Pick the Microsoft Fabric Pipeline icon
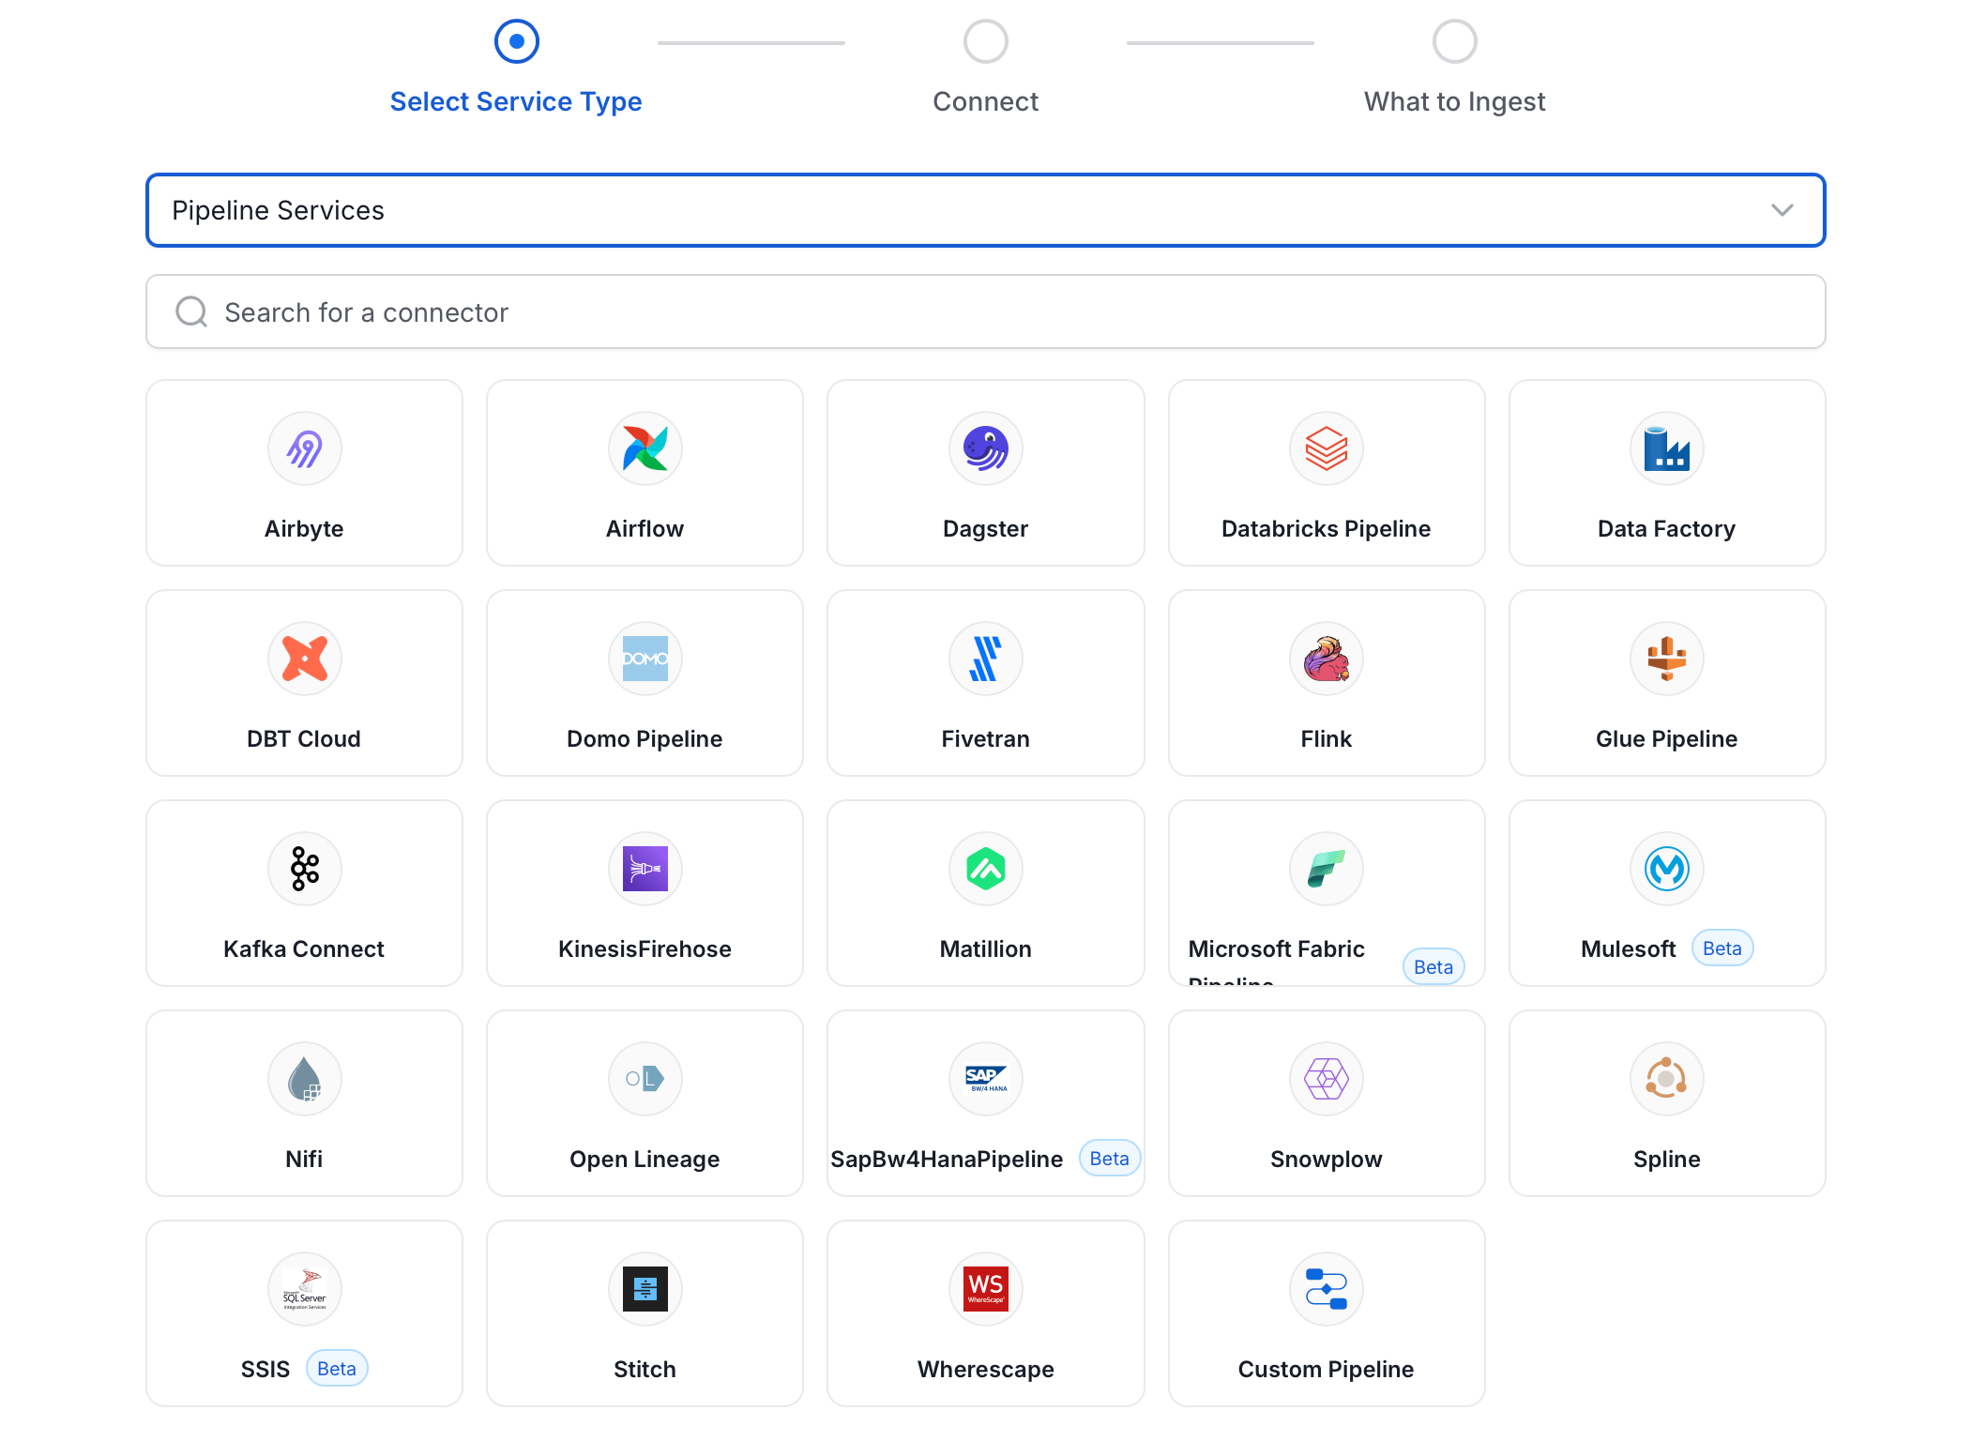The width and height of the screenshot is (1972, 1441). pyautogui.click(x=1326, y=869)
